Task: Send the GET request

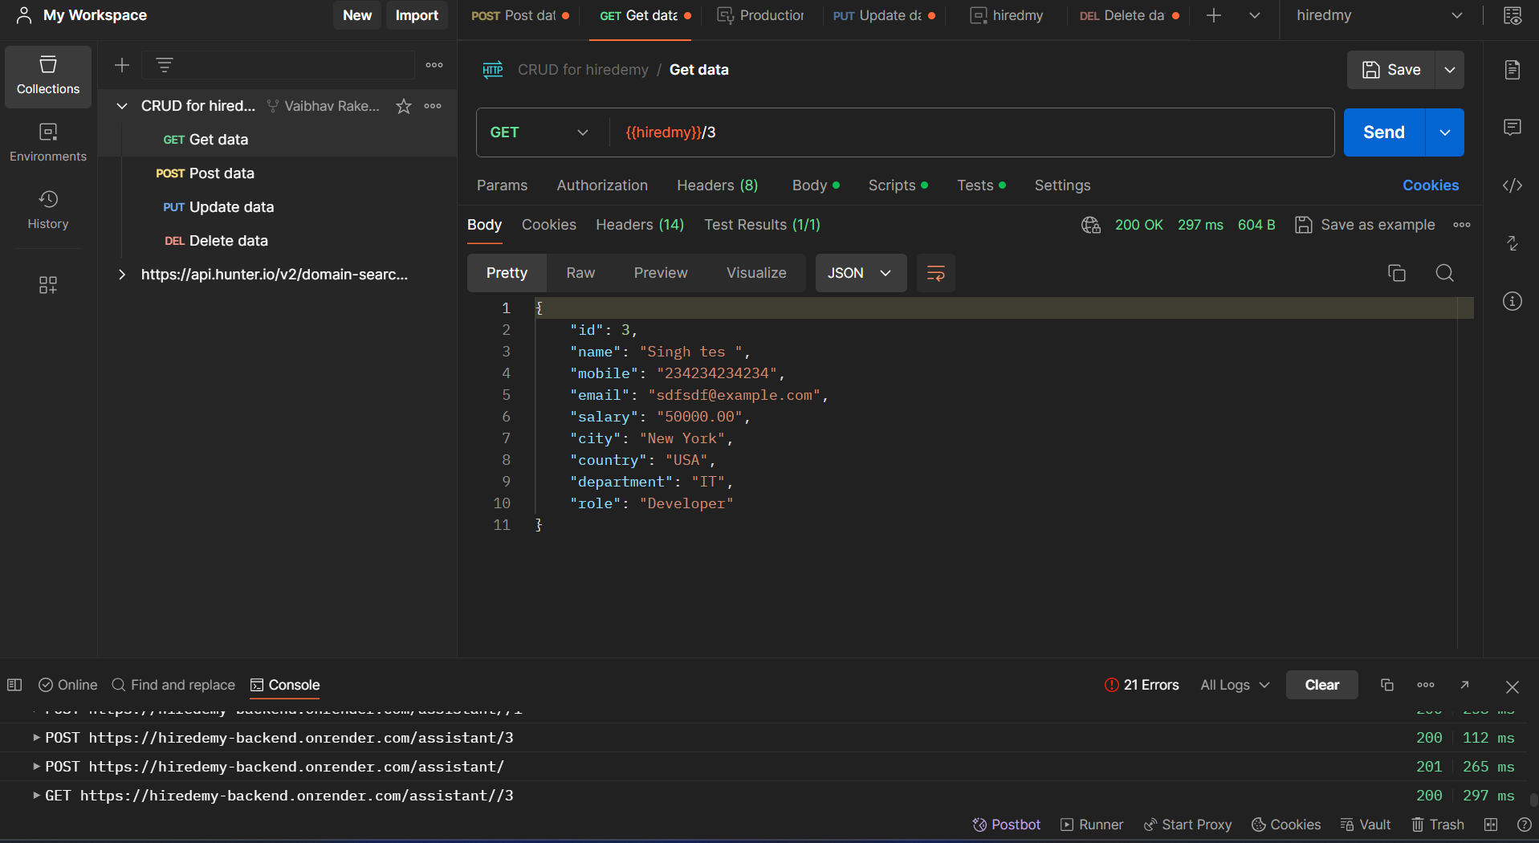Action: (x=1384, y=132)
